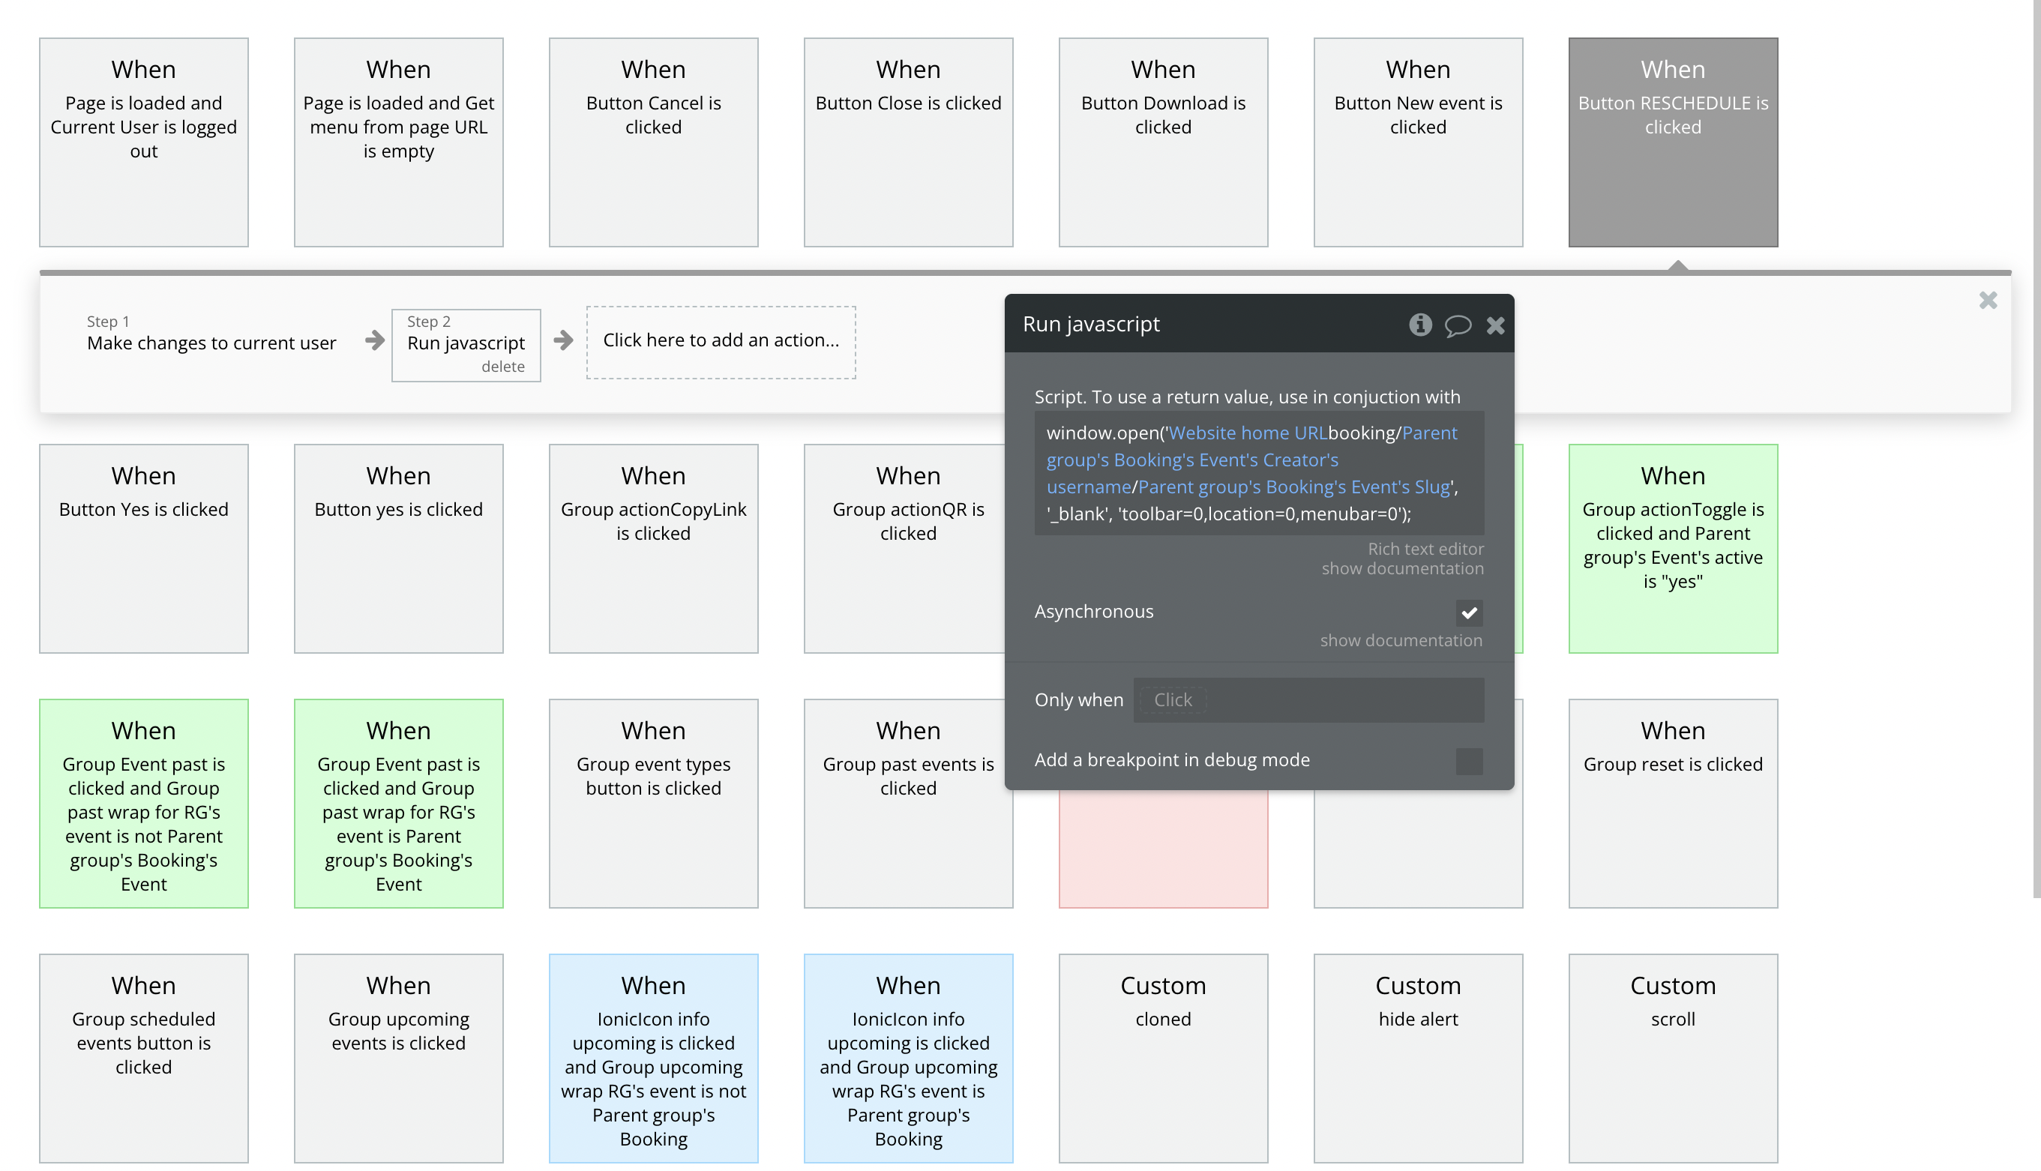Click inside the javascript script text box
The image size is (2041, 1171).
point(1258,473)
